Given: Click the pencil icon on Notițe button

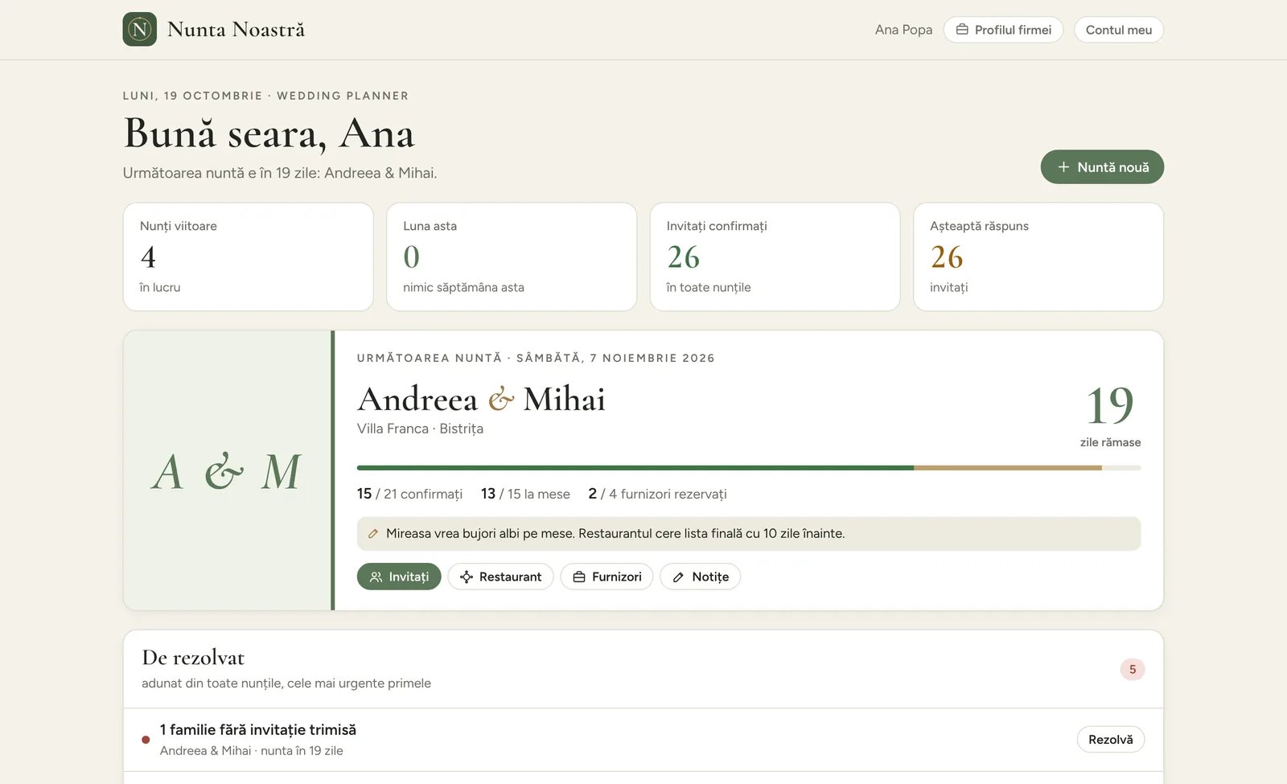Looking at the screenshot, I should point(678,577).
